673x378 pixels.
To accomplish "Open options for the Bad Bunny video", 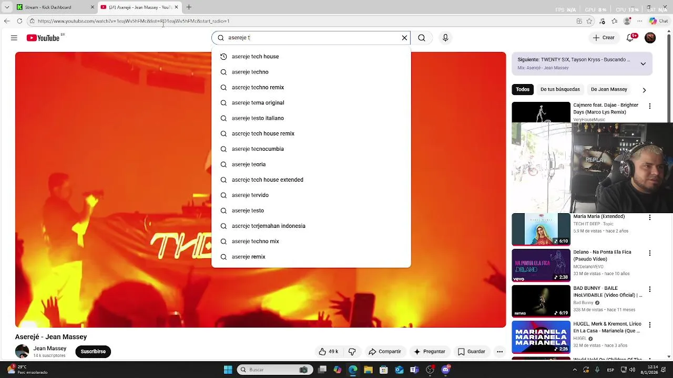I will pyautogui.click(x=650, y=289).
